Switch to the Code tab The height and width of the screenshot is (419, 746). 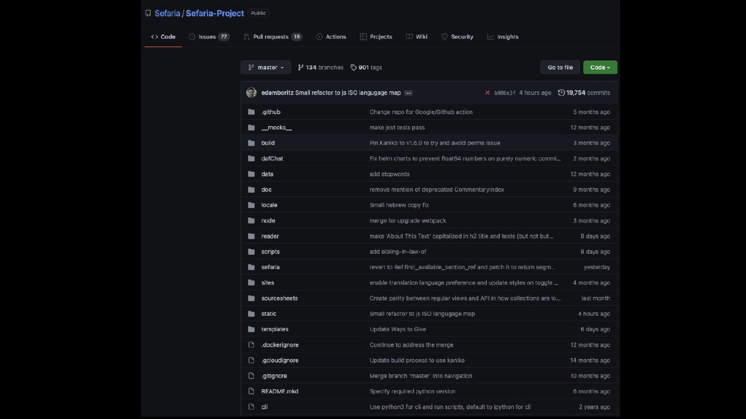pyautogui.click(x=163, y=37)
